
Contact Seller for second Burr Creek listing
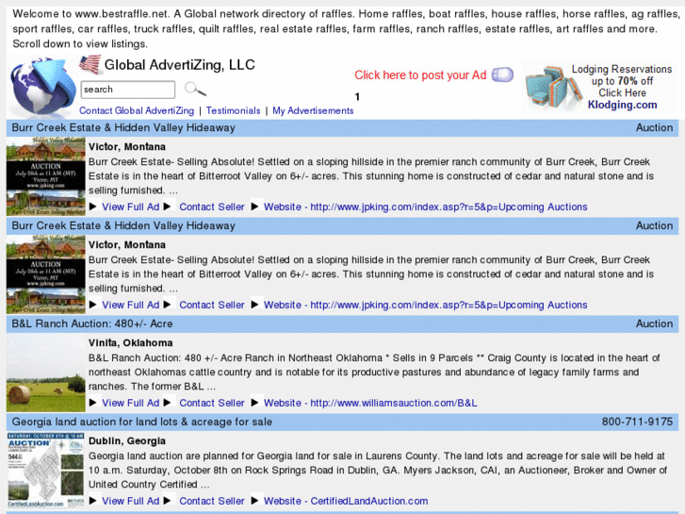212,305
